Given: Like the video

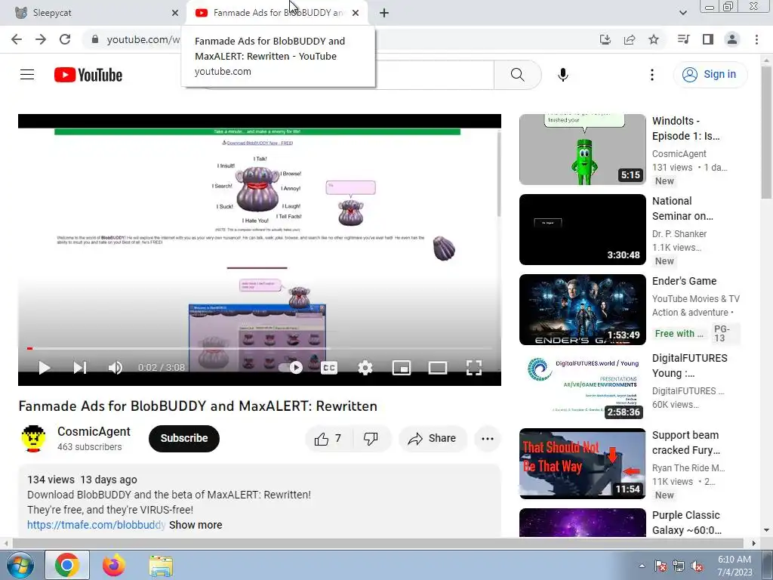Looking at the screenshot, I should click(328, 439).
